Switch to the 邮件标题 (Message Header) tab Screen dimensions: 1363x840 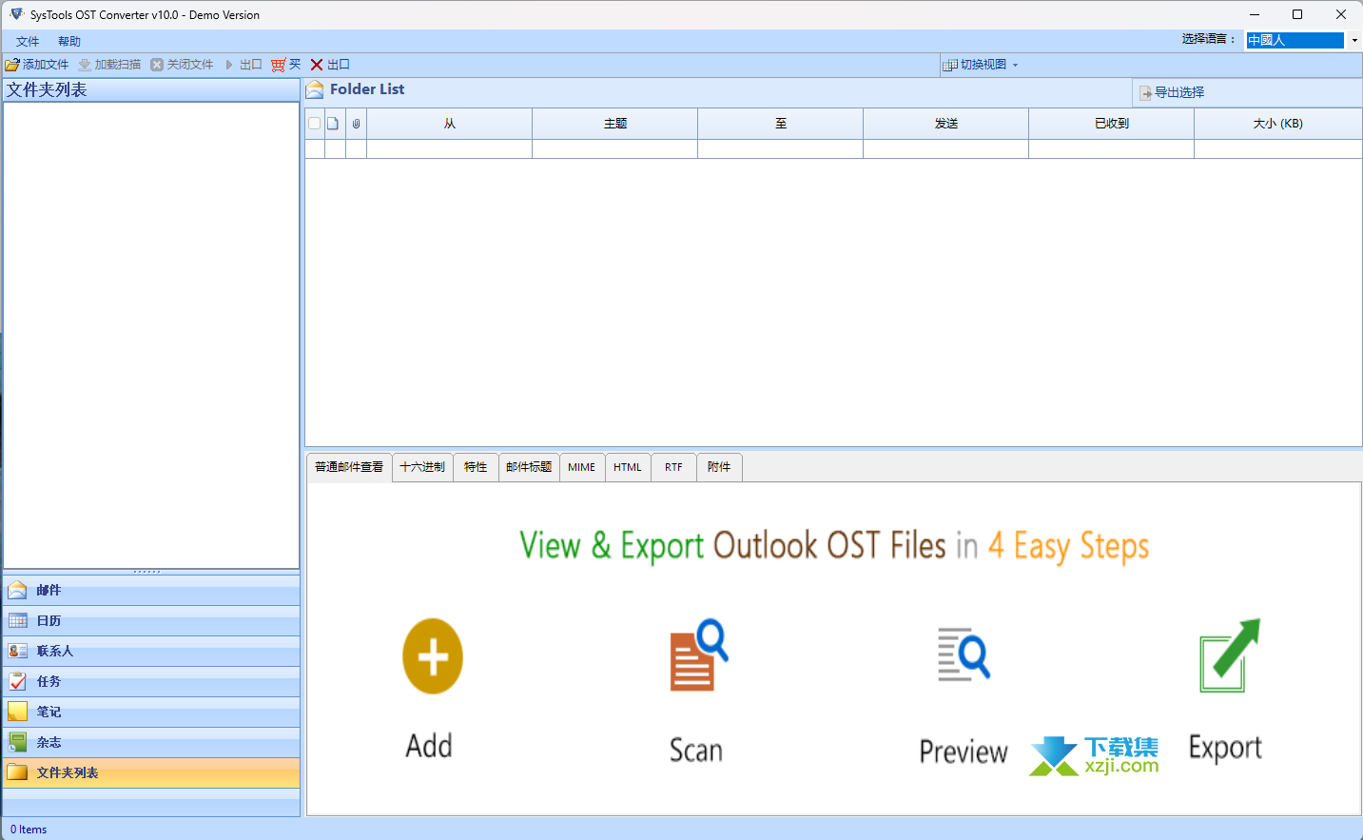(x=529, y=467)
